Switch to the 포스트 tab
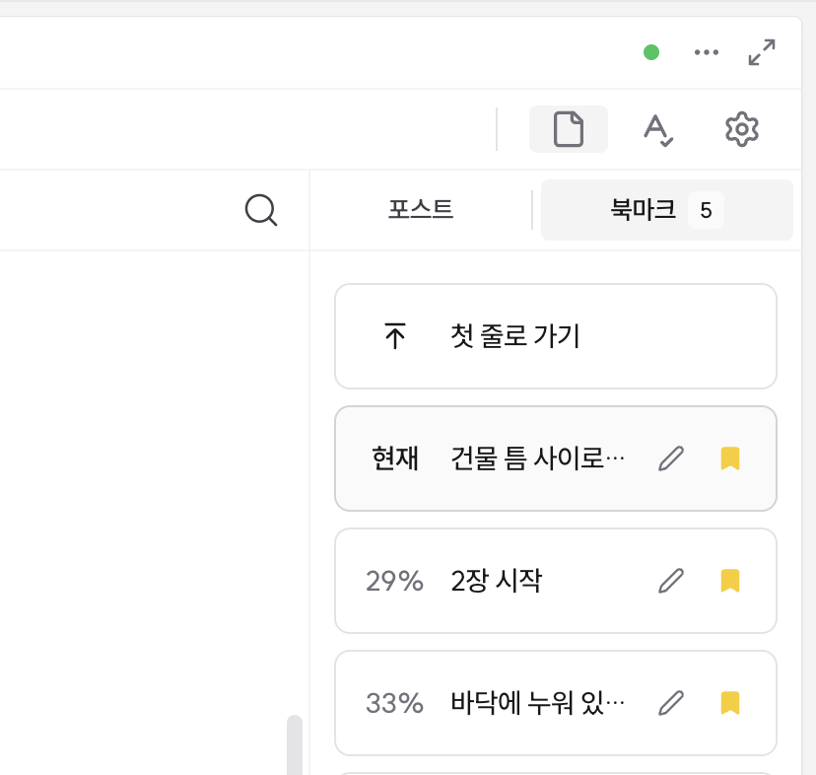 419,209
